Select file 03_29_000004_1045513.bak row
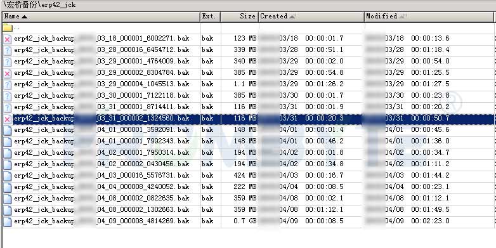 pyautogui.click(x=248, y=84)
